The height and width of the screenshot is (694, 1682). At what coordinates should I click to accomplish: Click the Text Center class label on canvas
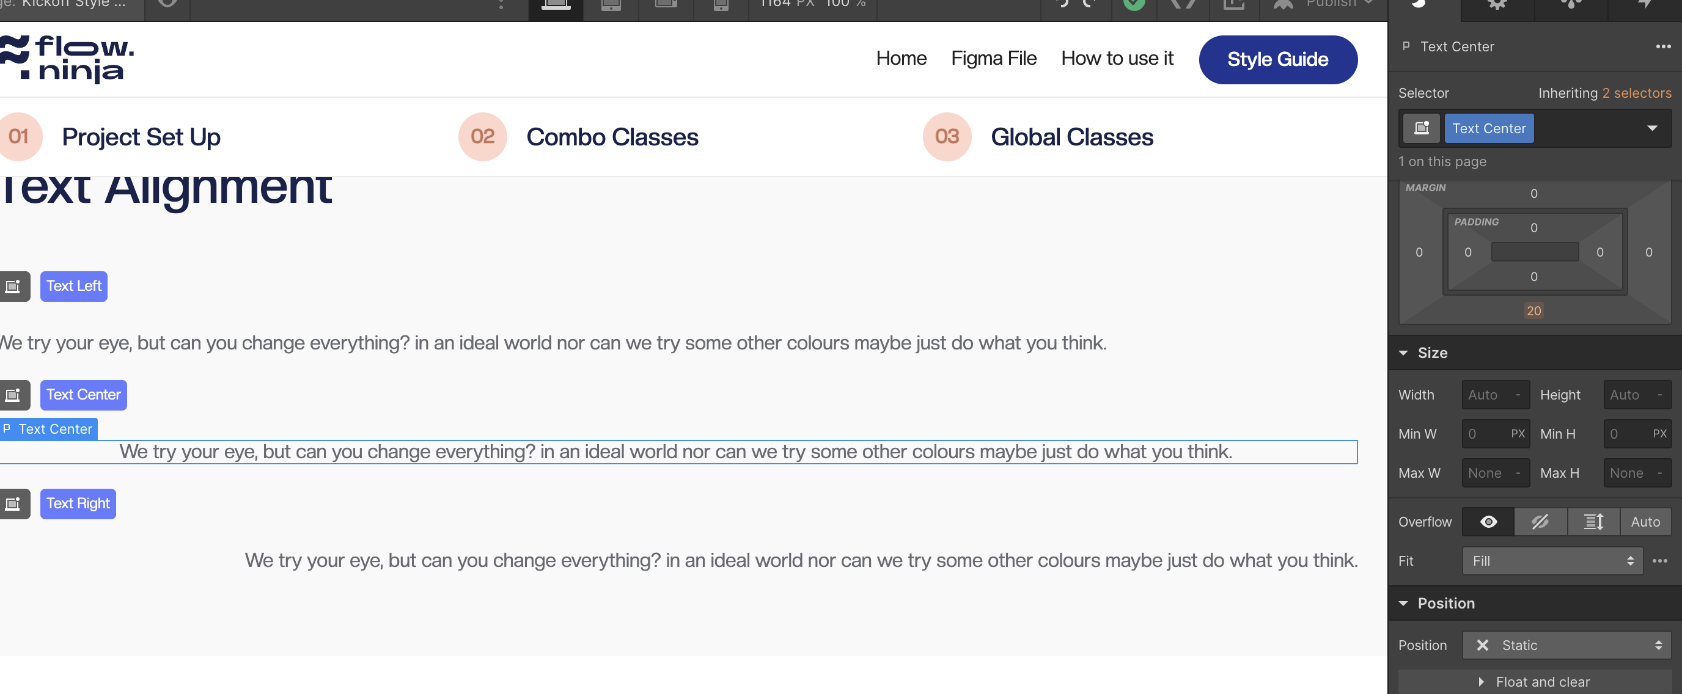point(84,395)
